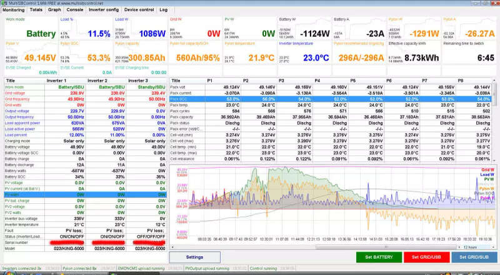Screen dimensions: 500x275
Task: Click the chart's horizontal scrollbar thumb
Action: (x=386, y=247)
